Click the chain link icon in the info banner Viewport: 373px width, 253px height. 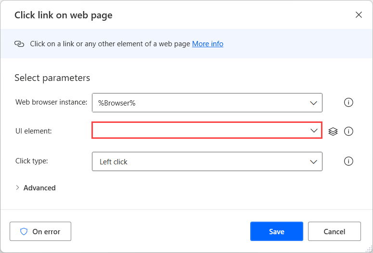pyautogui.click(x=19, y=44)
